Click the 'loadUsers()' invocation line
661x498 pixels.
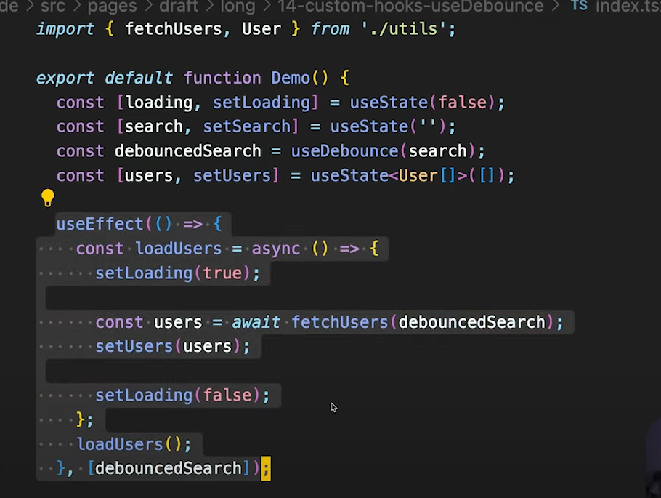134,444
